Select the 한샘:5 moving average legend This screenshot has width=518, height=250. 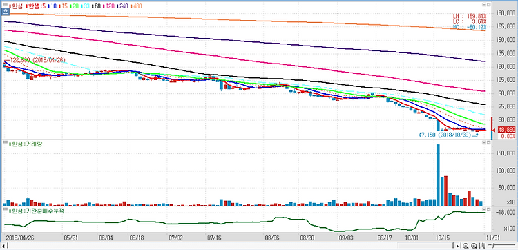point(35,6)
